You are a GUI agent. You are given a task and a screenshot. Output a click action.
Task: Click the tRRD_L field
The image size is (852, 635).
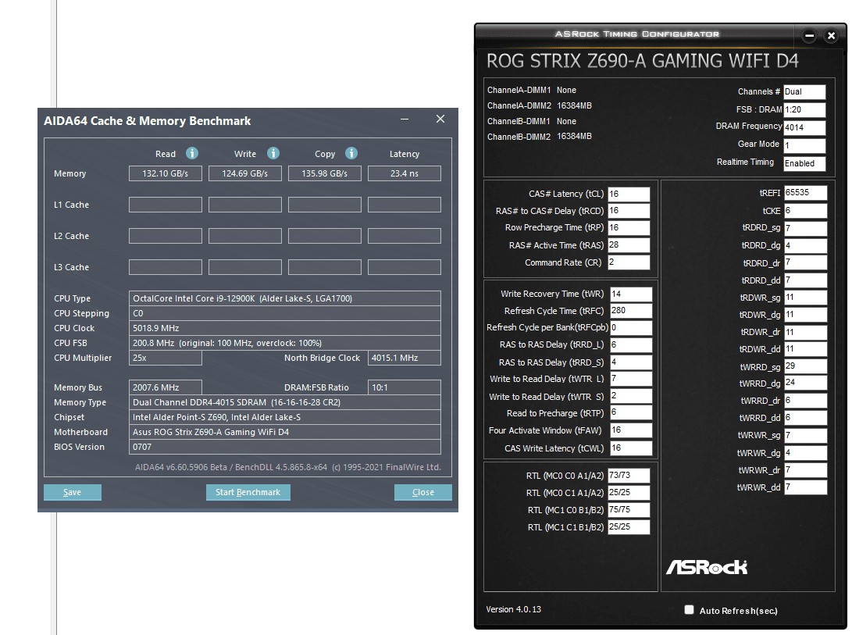[x=631, y=345]
